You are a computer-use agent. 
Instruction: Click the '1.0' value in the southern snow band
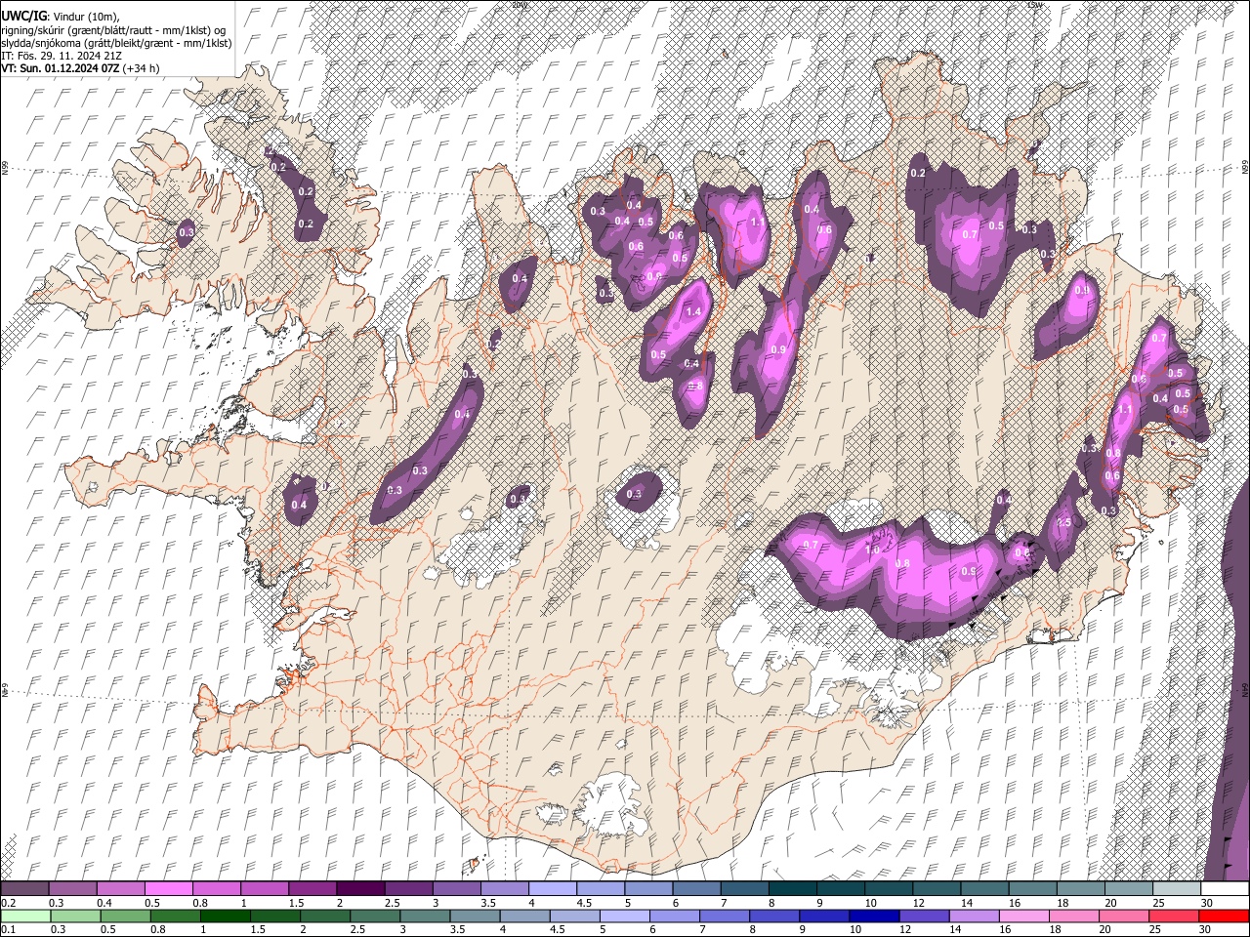coord(873,550)
